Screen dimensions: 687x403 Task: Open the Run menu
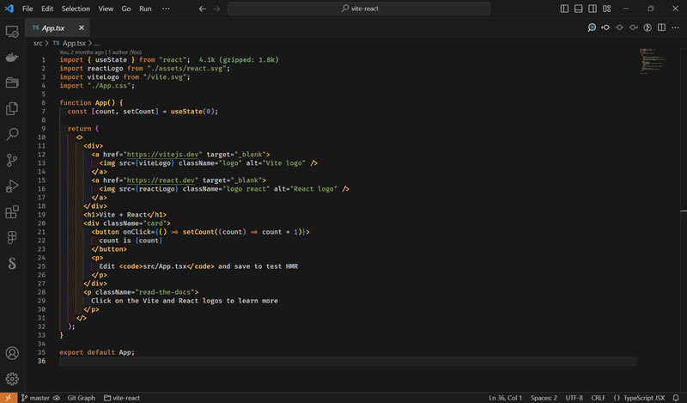pos(145,9)
